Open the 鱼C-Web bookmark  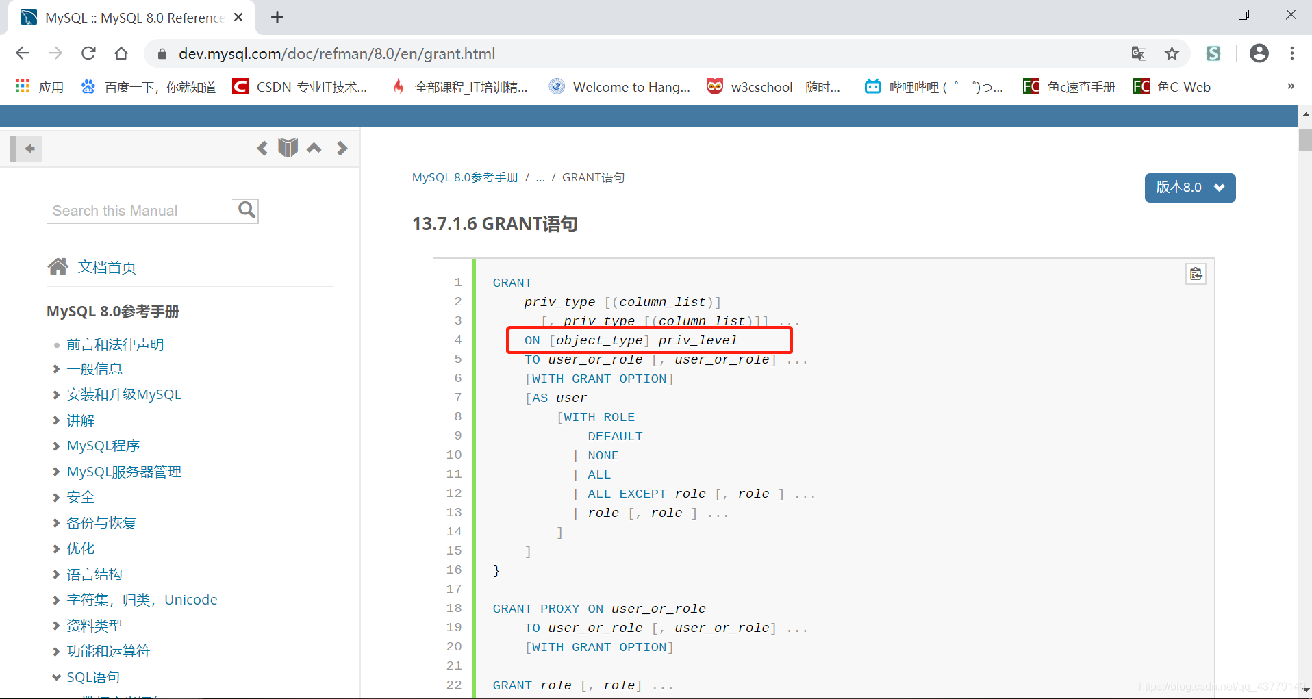point(1172,87)
